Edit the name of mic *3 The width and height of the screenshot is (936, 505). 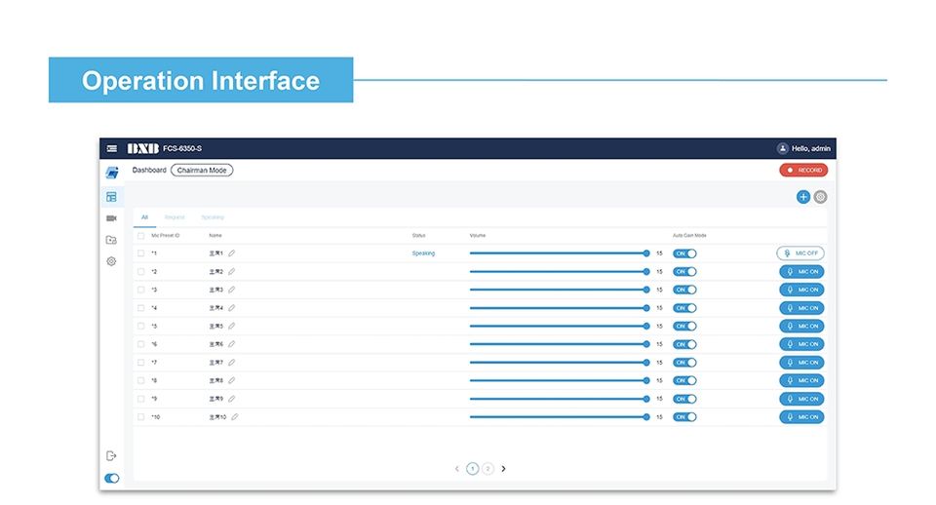tap(232, 290)
